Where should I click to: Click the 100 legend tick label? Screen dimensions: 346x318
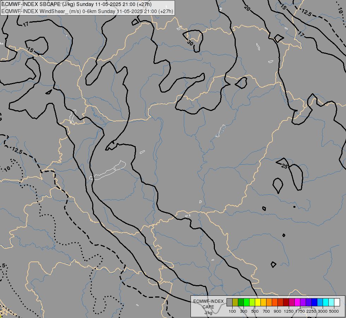[232, 311]
